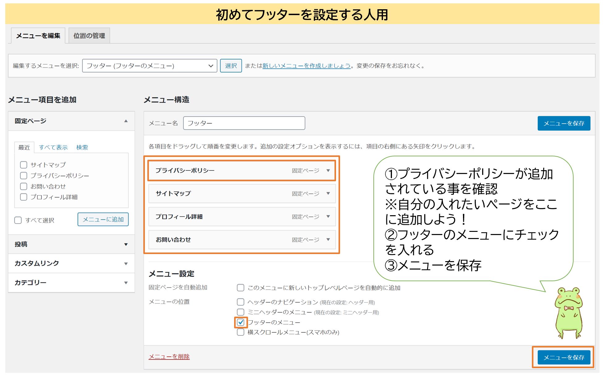Enable the すべて選択 checkbox
Viewport: 606px width, 378px height.
[x=18, y=220]
